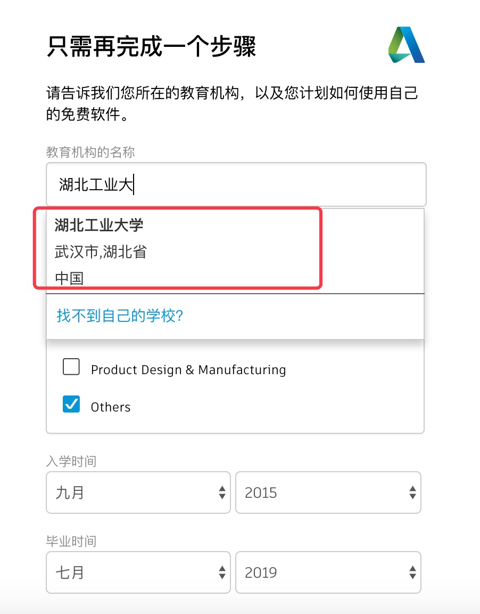Click the up-down arrows beside 2015

click(x=412, y=492)
